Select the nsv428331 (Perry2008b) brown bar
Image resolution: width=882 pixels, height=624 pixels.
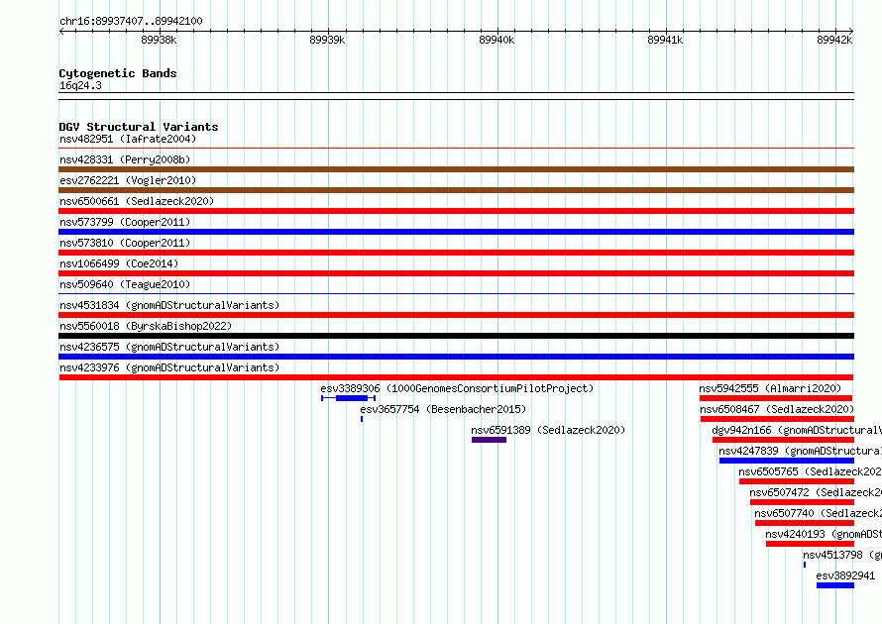(456, 169)
